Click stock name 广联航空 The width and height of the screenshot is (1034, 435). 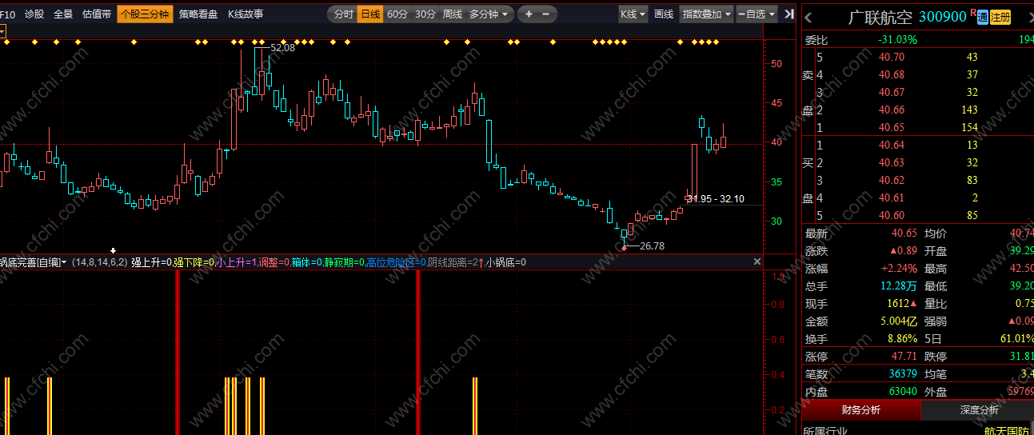882,18
